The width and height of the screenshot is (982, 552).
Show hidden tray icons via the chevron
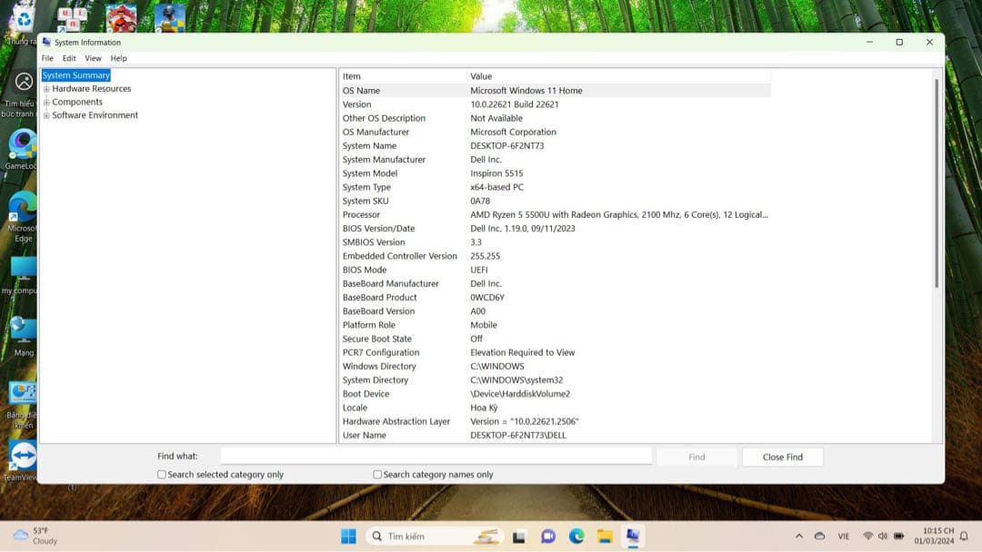(799, 536)
